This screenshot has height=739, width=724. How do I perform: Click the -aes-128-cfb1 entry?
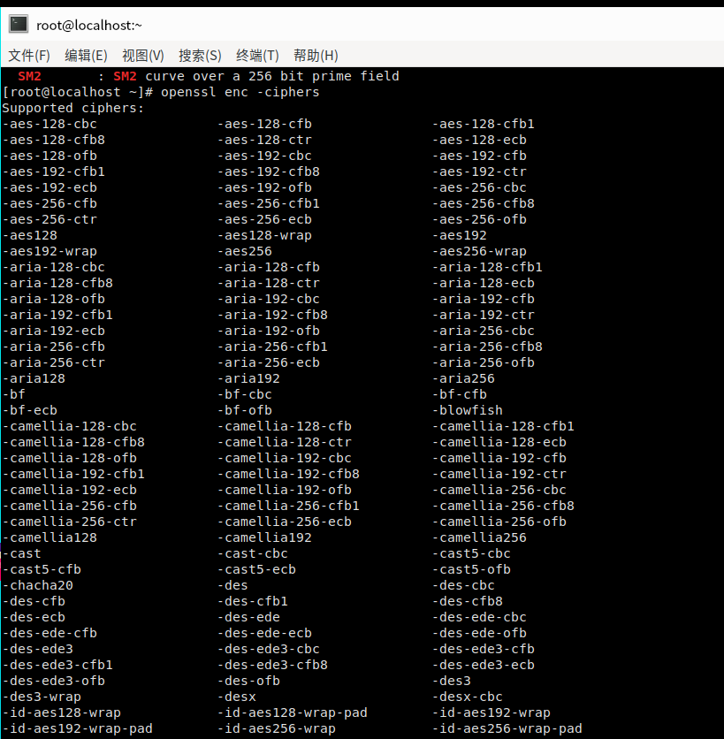(x=484, y=124)
